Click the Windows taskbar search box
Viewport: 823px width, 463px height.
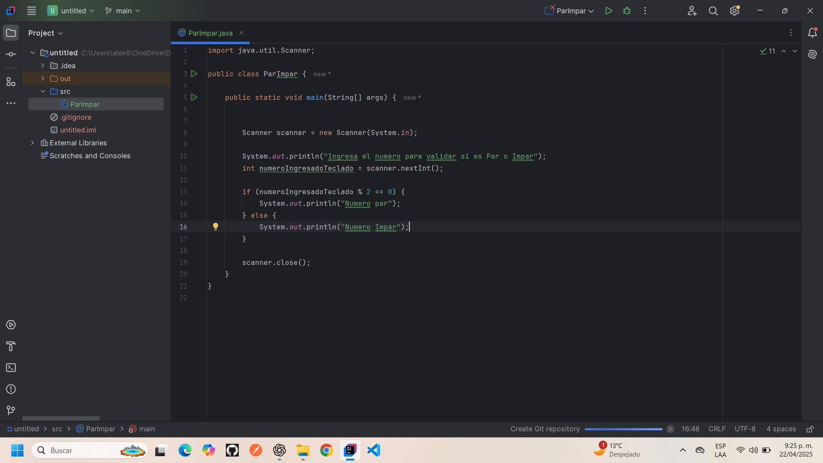90,450
